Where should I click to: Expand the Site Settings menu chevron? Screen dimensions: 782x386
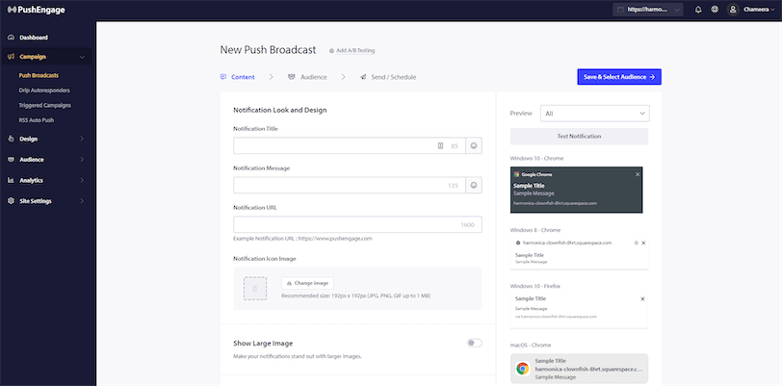[x=82, y=201]
